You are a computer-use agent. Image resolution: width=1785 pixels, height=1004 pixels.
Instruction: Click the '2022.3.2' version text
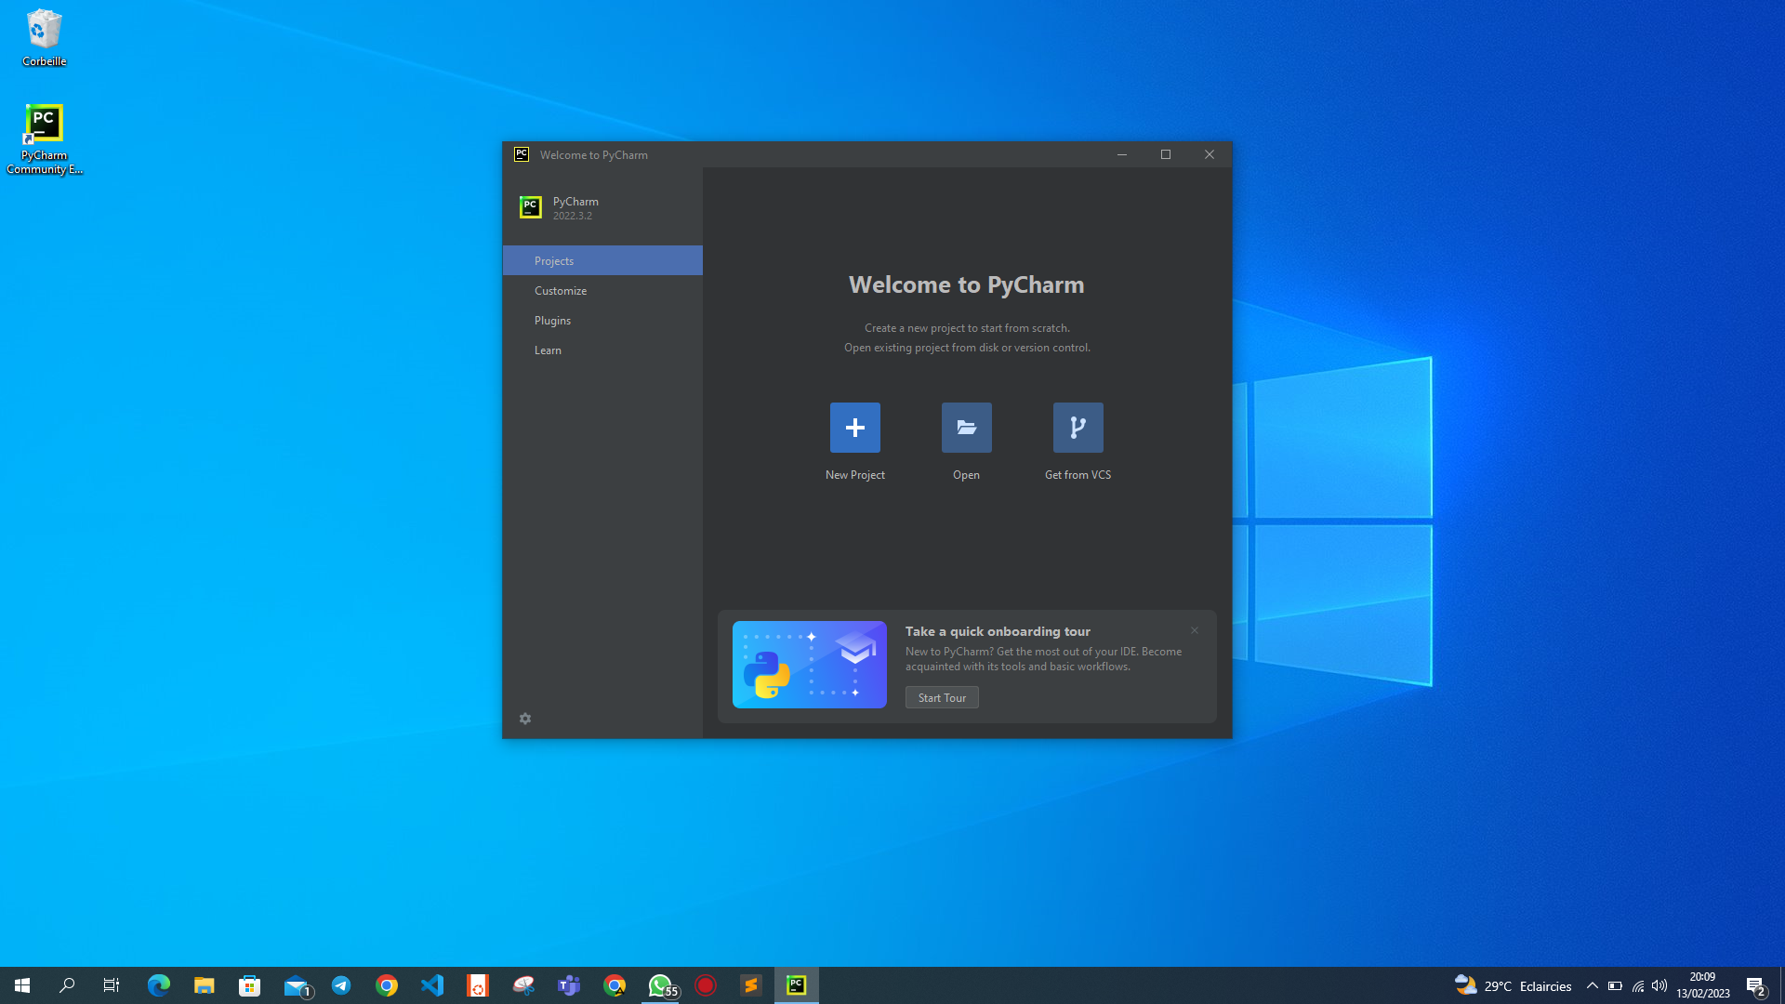pos(572,216)
